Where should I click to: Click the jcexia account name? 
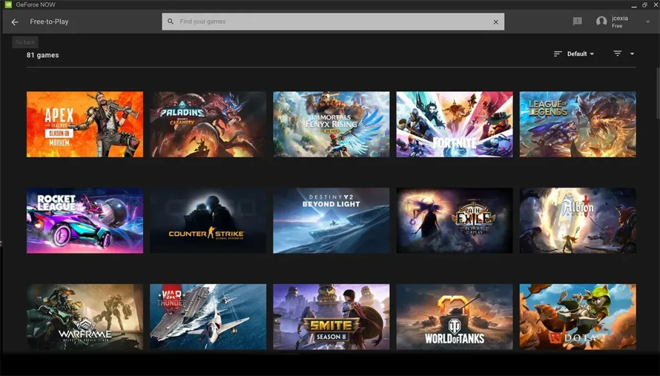click(619, 18)
